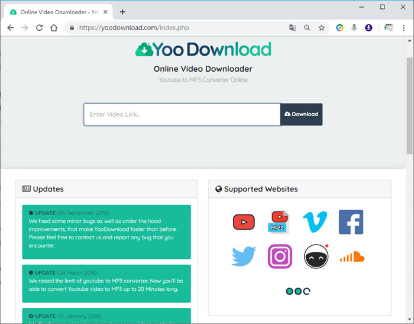Select the Online Video Downloader tab
This screenshot has width=414, height=324.
pyautogui.click(x=59, y=12)
